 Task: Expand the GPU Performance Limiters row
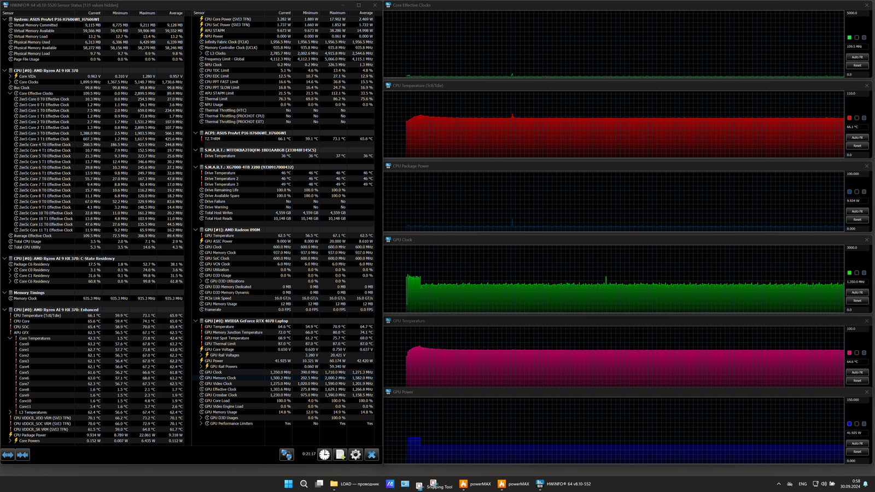201,424
